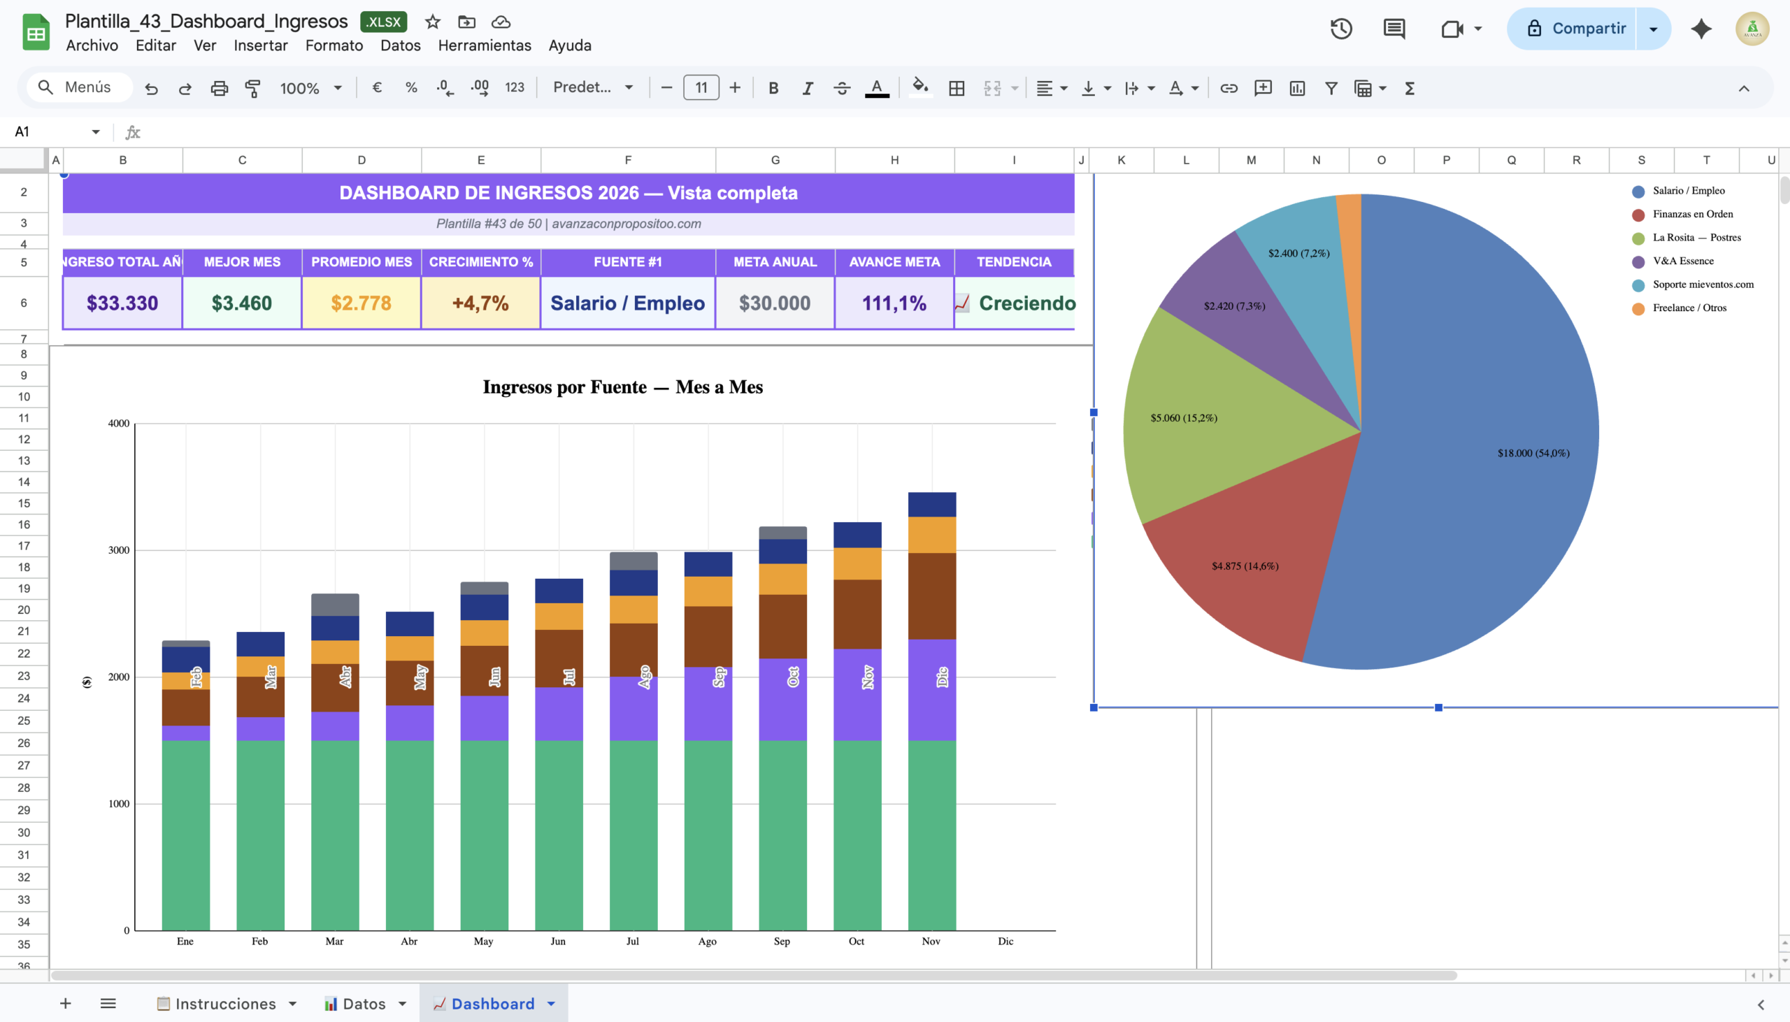The height and width of the screenshot is (1022, 1790).
Task: Open the Dashboard tab options arrow
Action: click(552, 1004)
